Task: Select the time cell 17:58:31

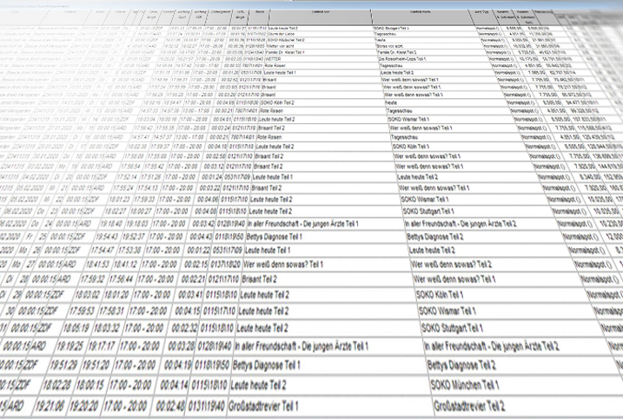Action: (x=111, y=311)
